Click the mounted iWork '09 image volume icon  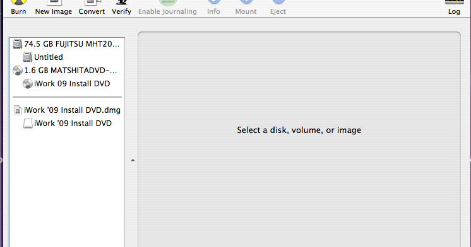coord(28,123)
